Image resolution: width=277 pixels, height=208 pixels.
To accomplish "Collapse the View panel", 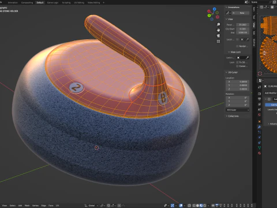I will pos(226,19).
